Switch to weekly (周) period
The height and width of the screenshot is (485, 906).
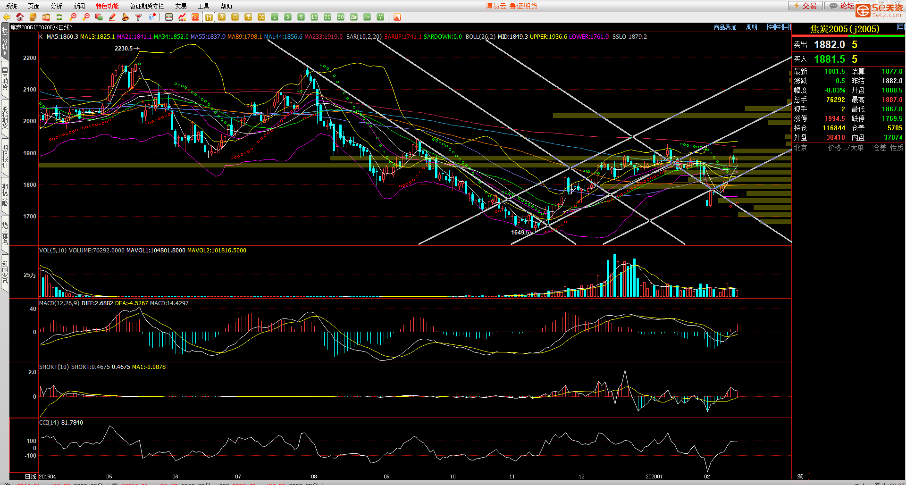pyautogui.click(x=222, y=17)
